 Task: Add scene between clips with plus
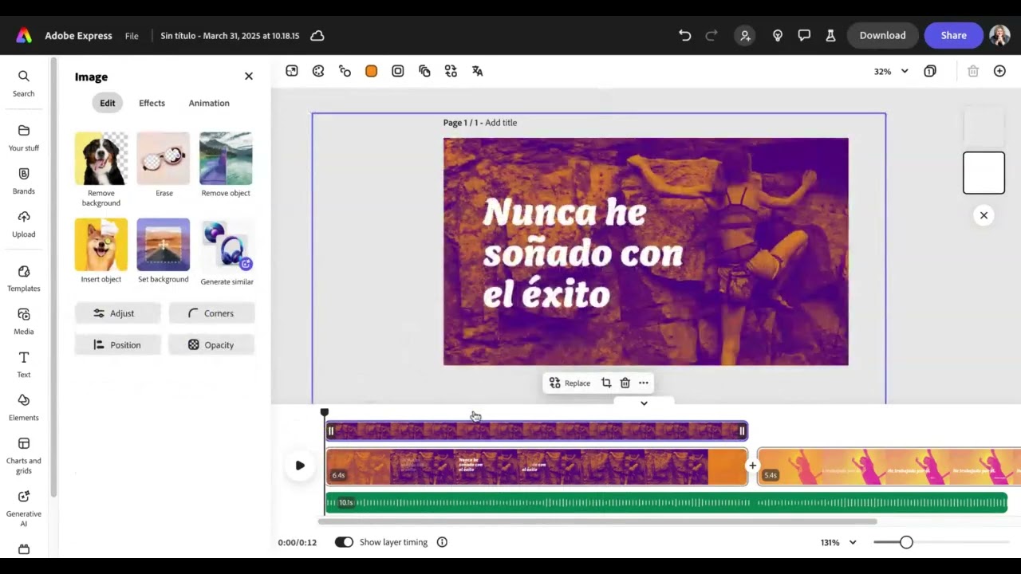tap(752, 466)
